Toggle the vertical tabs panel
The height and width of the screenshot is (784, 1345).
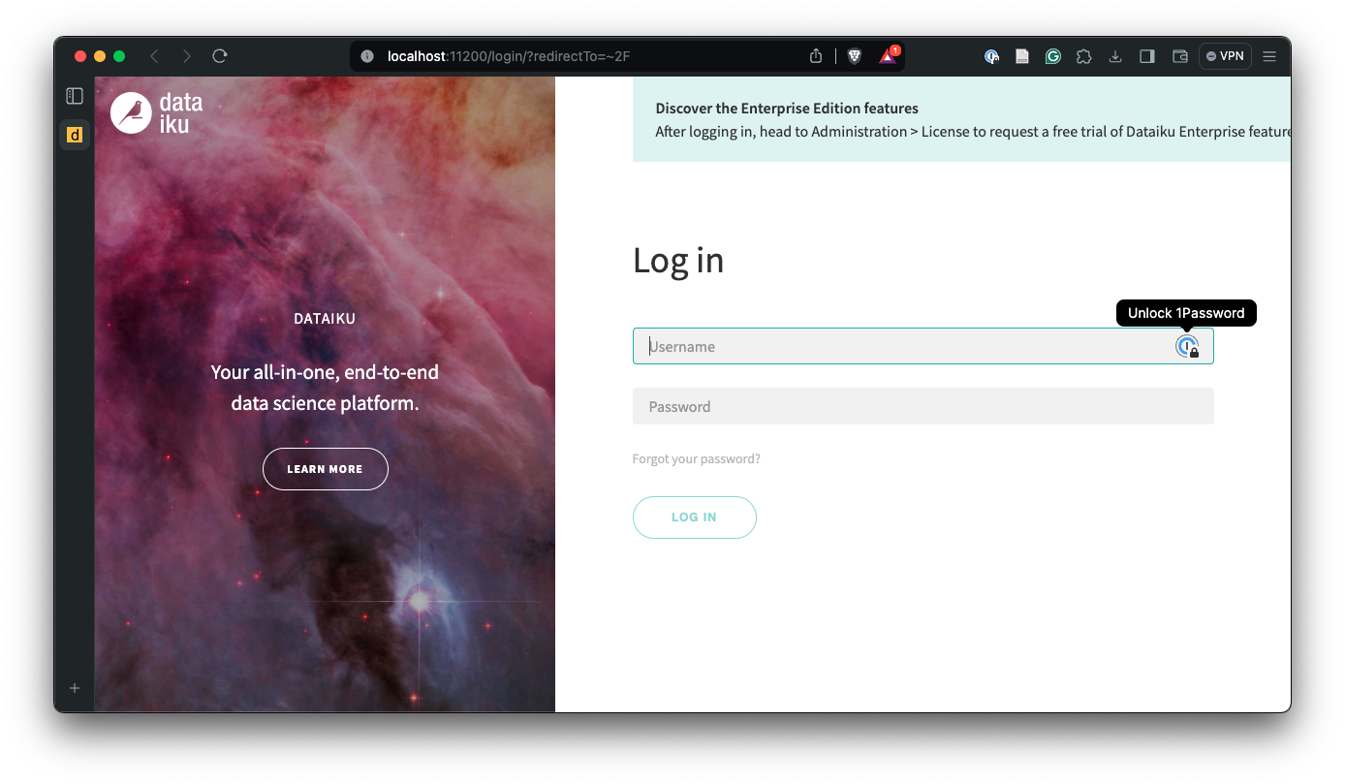point(75,96)
